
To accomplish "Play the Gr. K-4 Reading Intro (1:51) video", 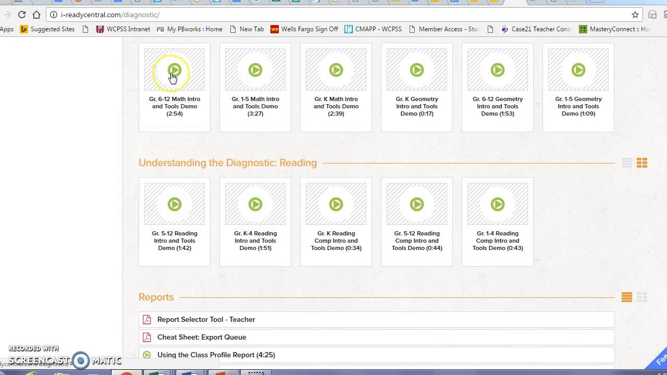I will [x=255, y=204].
